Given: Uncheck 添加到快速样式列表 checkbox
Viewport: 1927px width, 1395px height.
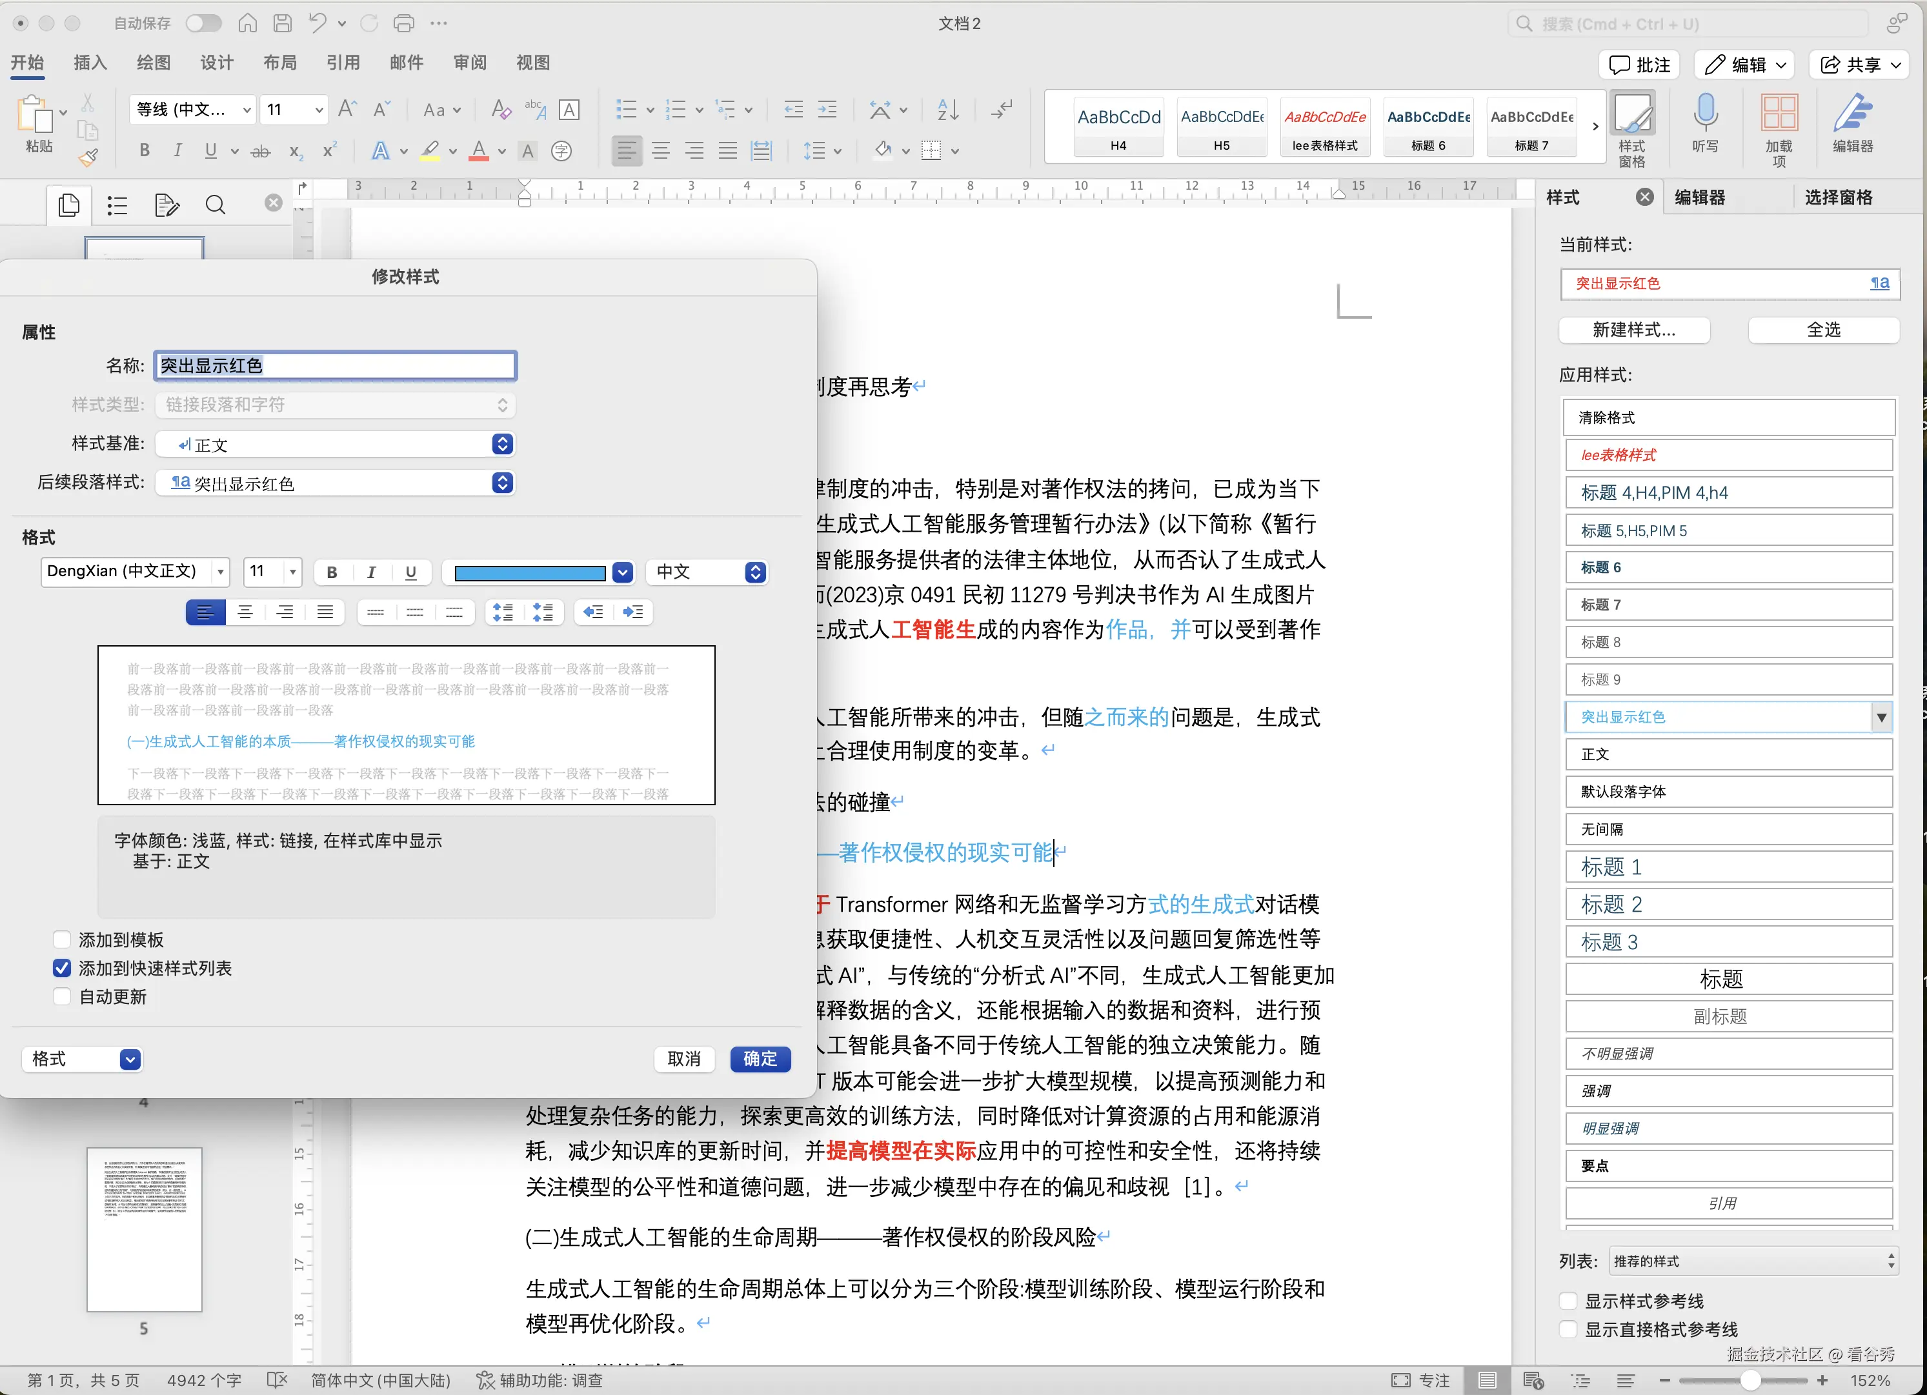Looking at the screenshot, I should tap(62, 968).
